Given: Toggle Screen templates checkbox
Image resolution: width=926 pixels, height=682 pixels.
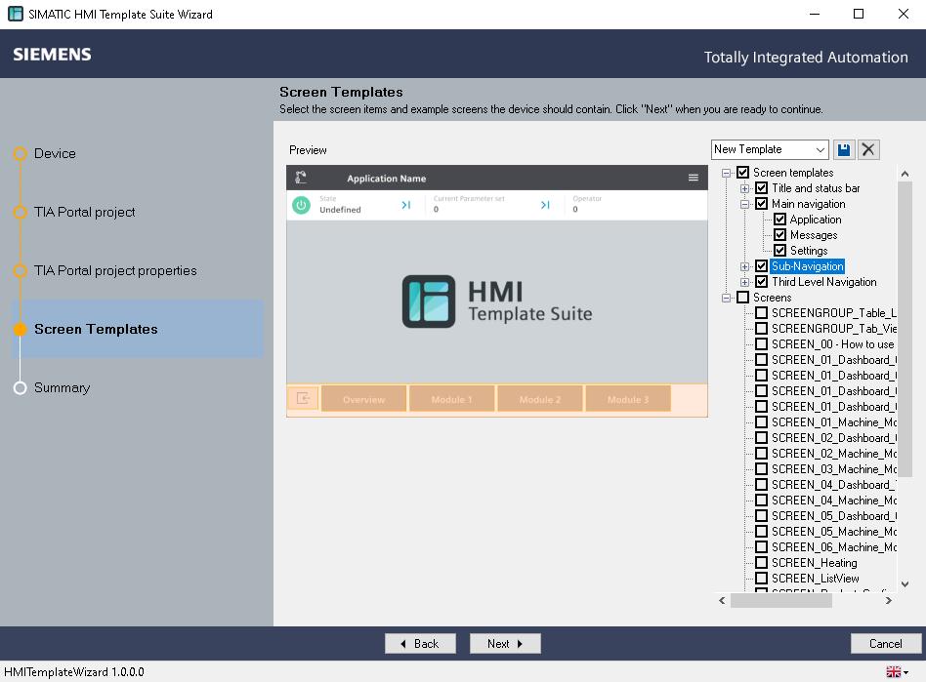Looking at the screenshot, I should [x=743, y=173].
